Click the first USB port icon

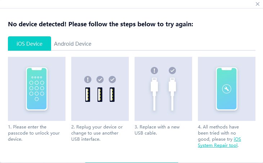coord(88,94)
